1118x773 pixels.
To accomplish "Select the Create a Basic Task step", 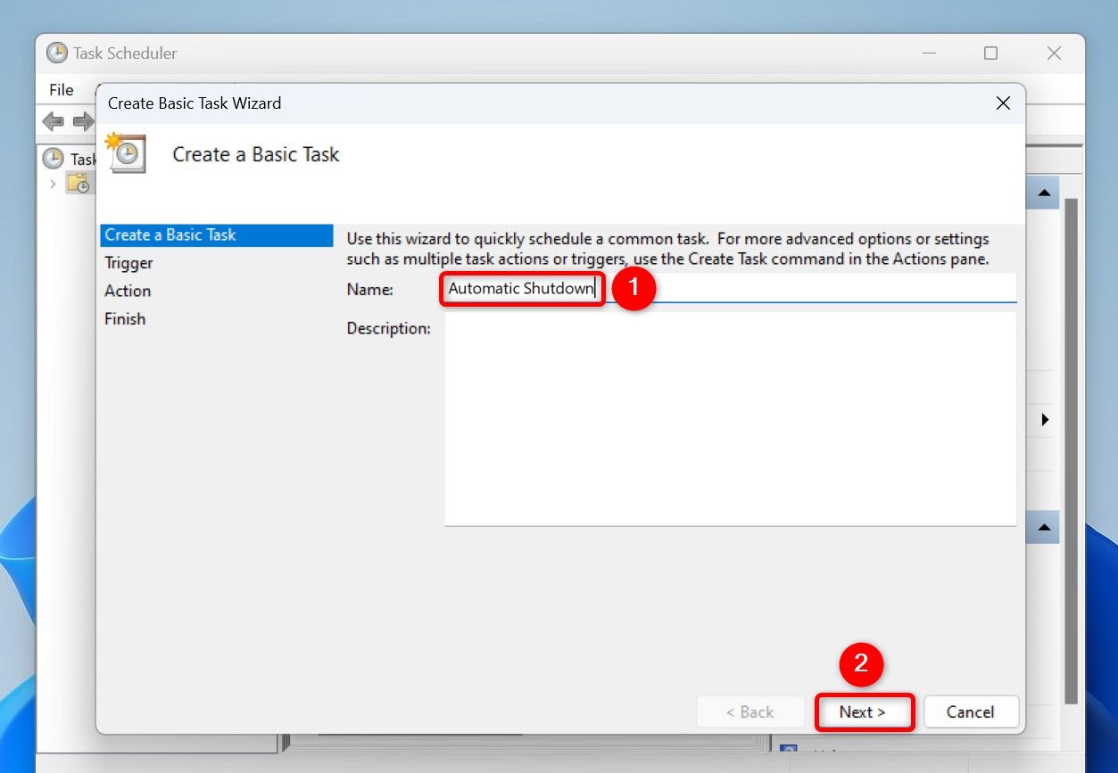I will coord(216,235).
